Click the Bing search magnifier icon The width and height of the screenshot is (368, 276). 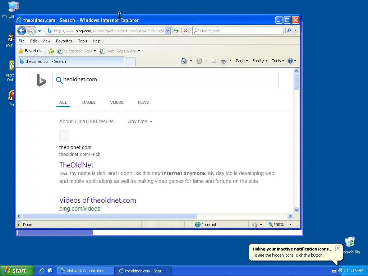click(x=59, y=80)
